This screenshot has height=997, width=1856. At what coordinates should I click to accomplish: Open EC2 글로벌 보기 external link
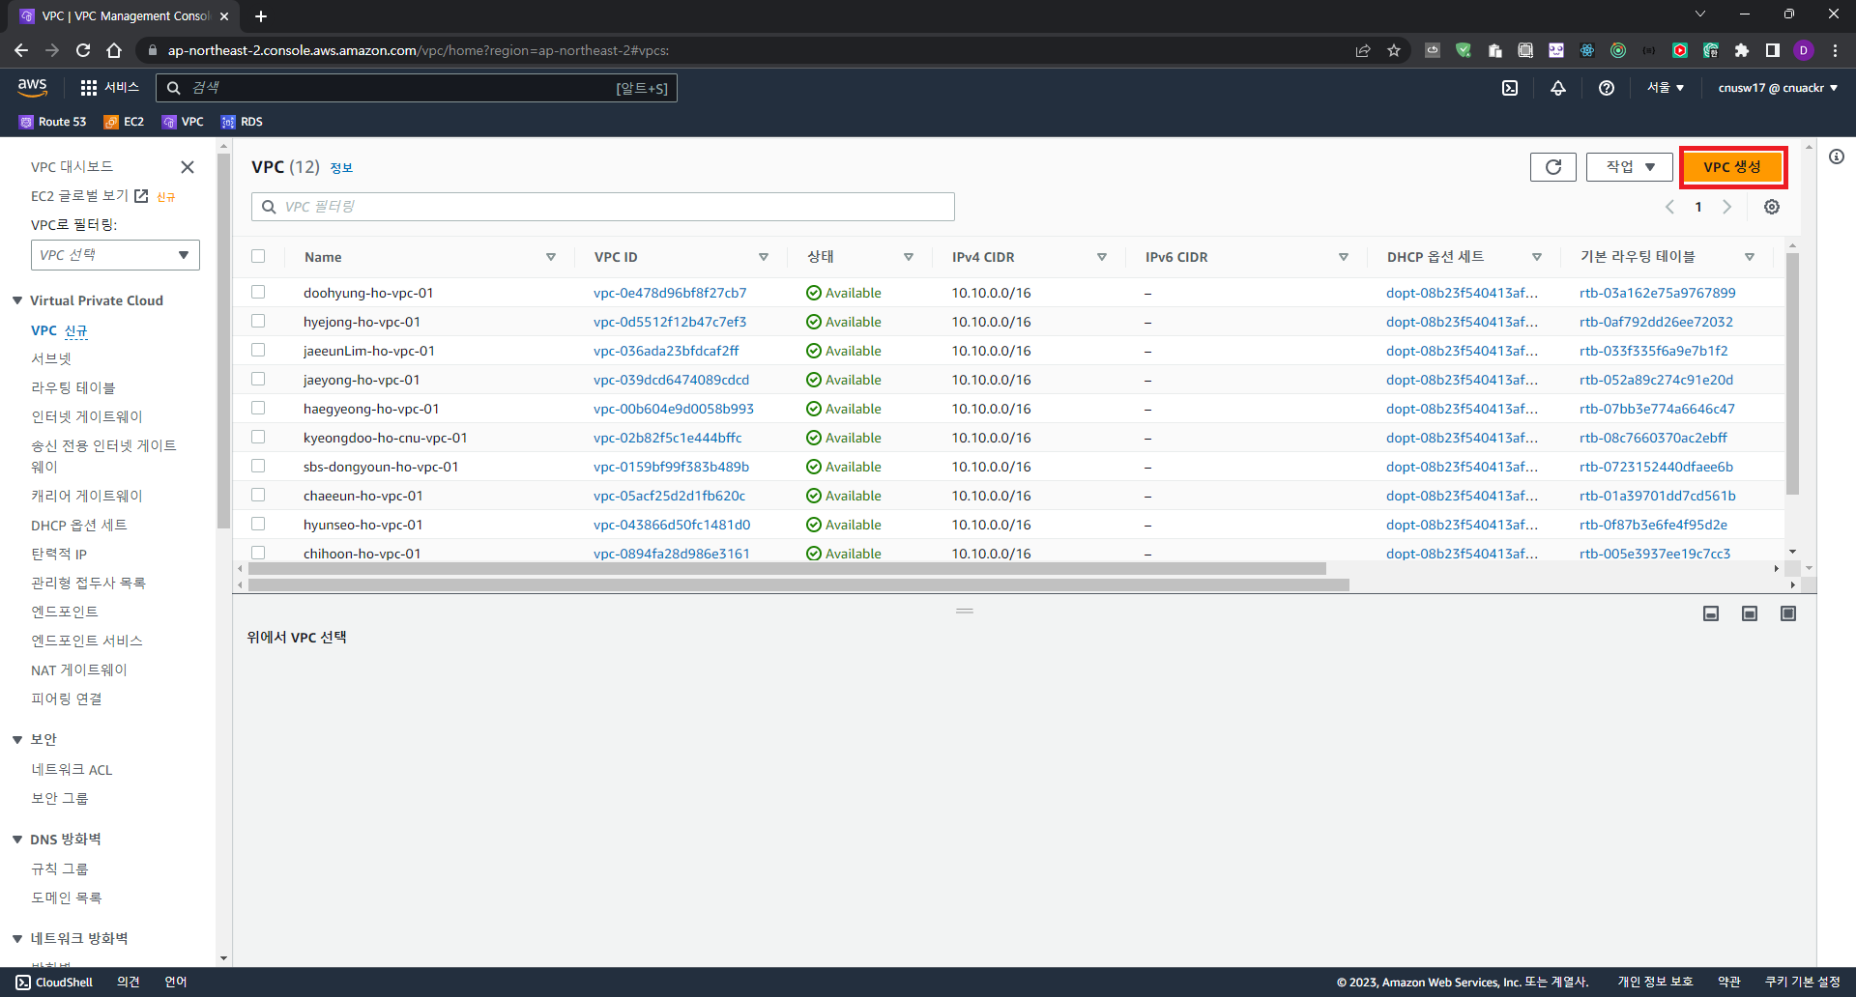coord(89,196)
